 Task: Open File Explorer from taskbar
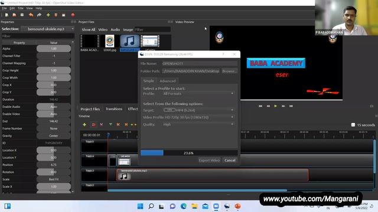pyautogui.click(x=194, y=206)
